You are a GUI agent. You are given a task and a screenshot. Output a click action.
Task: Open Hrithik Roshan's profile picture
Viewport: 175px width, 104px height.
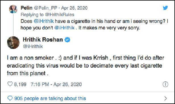coord(13,42)
